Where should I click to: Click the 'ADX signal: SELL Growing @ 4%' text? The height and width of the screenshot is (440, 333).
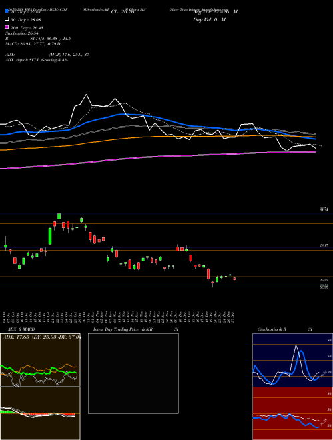pos(37,60)
